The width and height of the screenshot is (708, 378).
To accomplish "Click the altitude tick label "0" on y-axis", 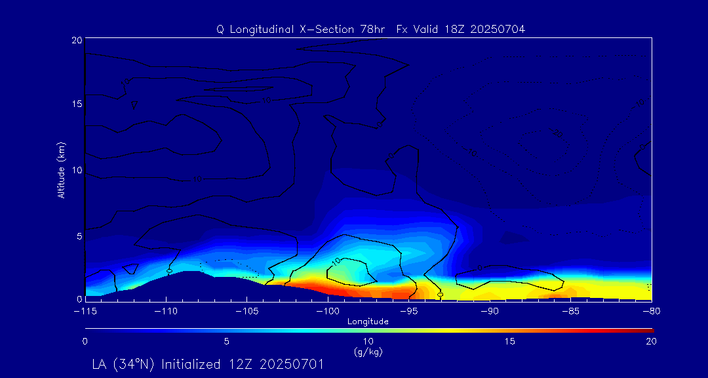I will [x=79, y=299].
